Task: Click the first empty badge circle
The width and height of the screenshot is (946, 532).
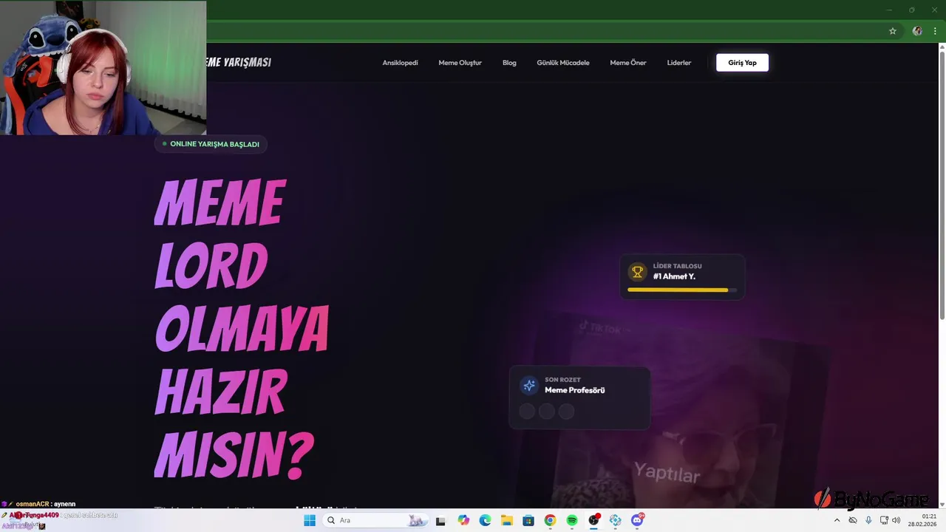Action: click(527, 412)
